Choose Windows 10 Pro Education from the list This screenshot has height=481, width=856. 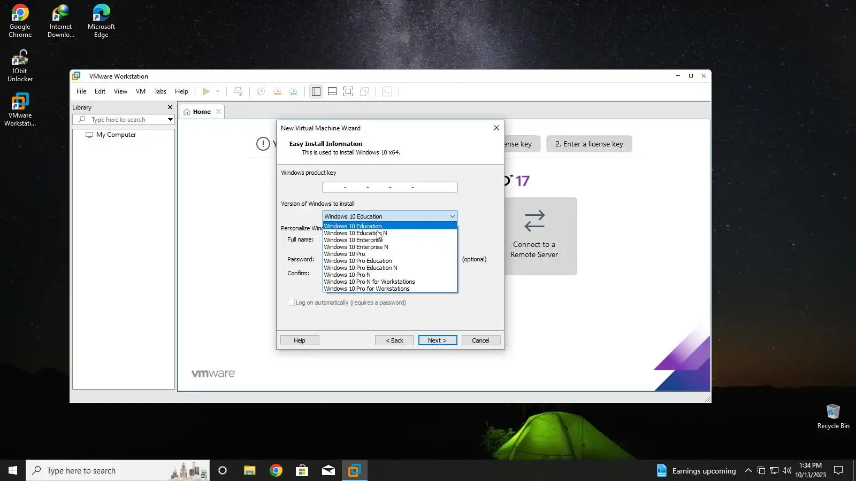point(390,261)
